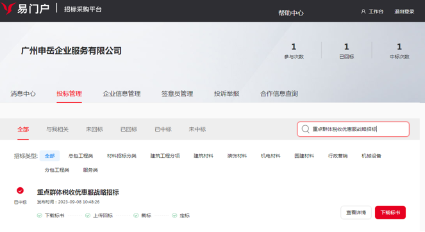Click the green check beside 下载标书 step
Viewport: 425px width, 232px height.
tap(40, 215)
